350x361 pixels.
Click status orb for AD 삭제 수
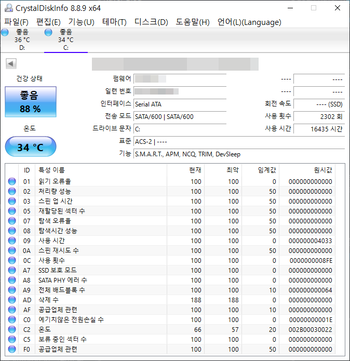point(12,300)
